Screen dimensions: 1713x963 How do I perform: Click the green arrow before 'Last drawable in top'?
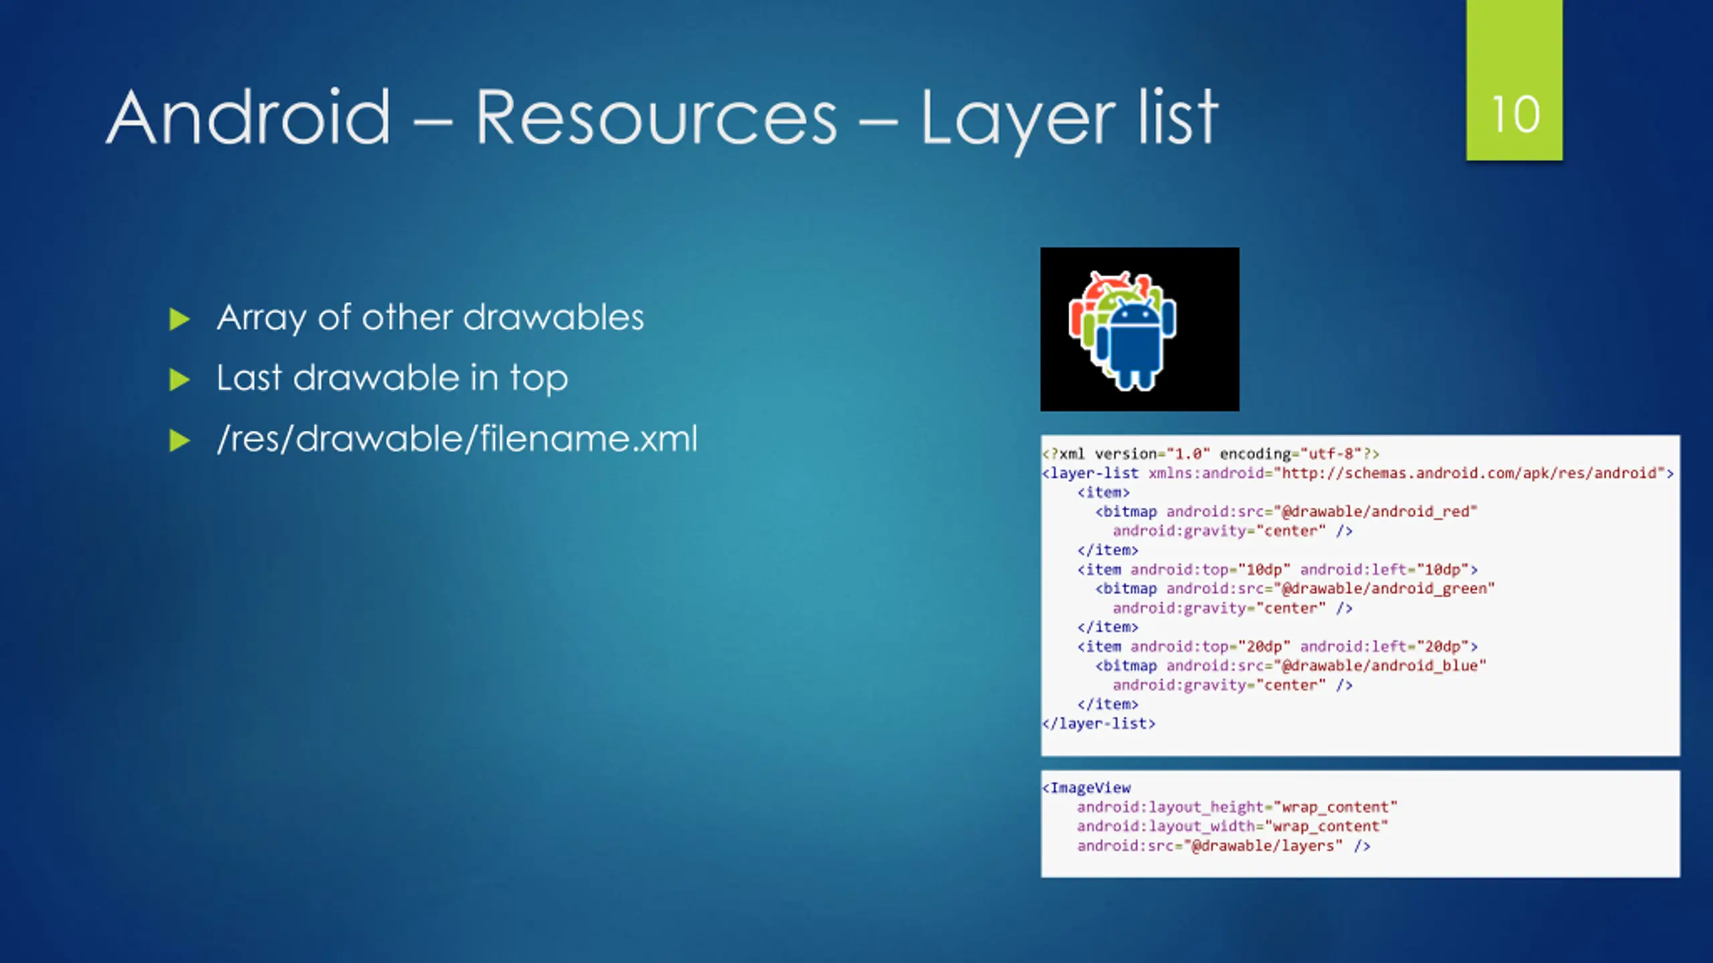coord(179,380)
